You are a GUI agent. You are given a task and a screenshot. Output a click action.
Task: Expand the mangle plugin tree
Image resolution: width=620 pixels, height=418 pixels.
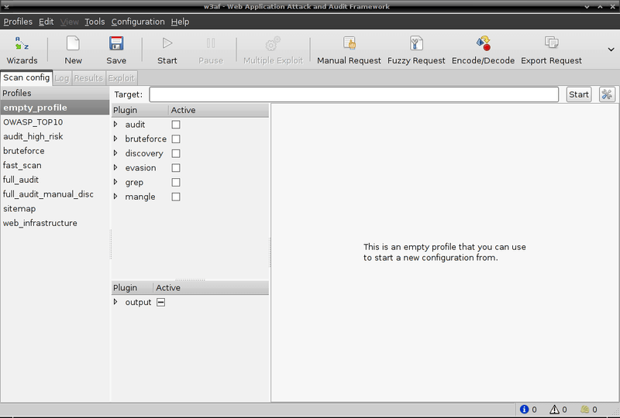click(115, 197)
